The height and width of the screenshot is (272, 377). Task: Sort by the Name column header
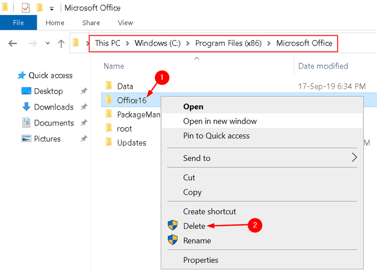[x=114, y=66]
